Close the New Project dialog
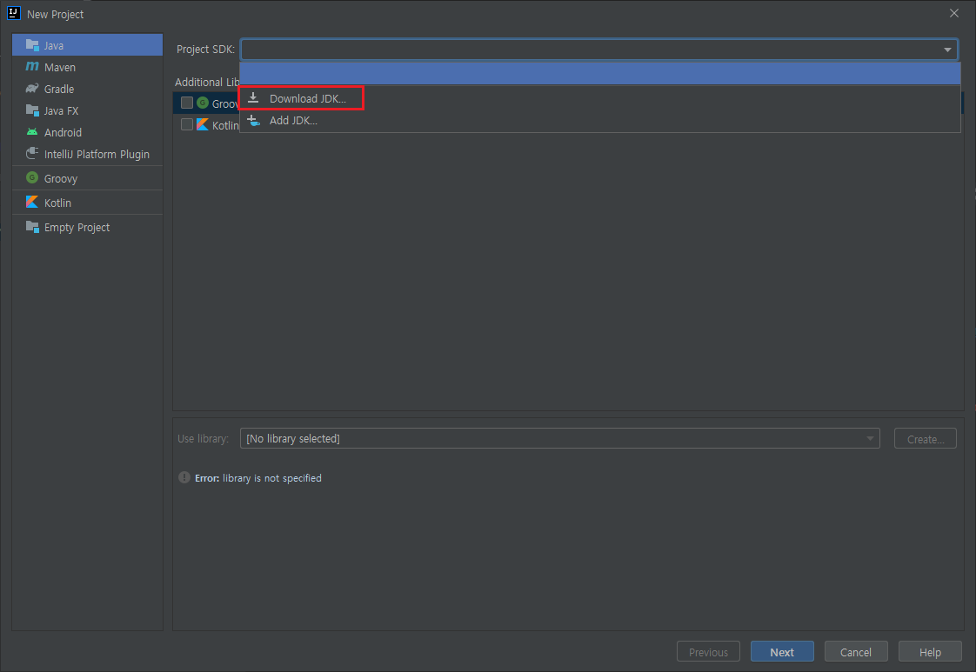The width and height of the screenshot is (976, 672). coord(953,13)
